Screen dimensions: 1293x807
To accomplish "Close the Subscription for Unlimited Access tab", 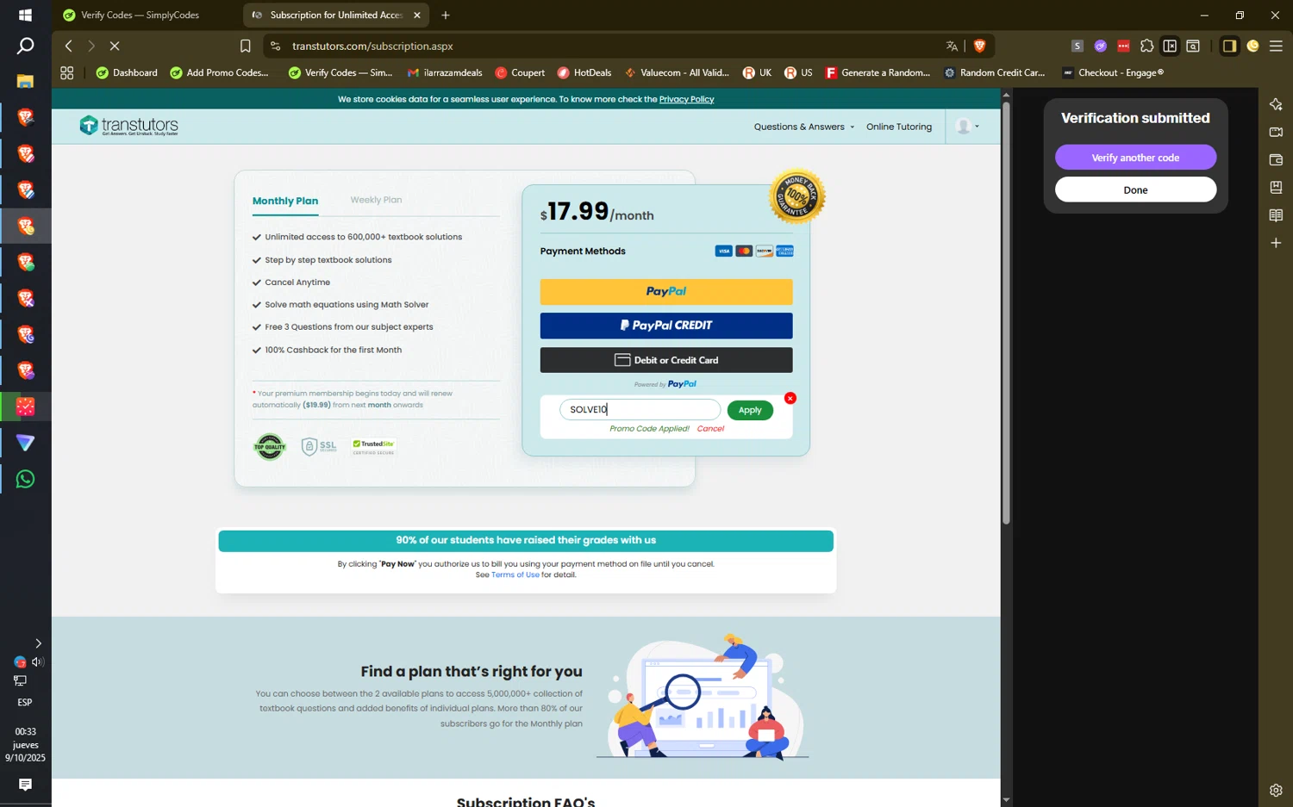I will (417, 15).
